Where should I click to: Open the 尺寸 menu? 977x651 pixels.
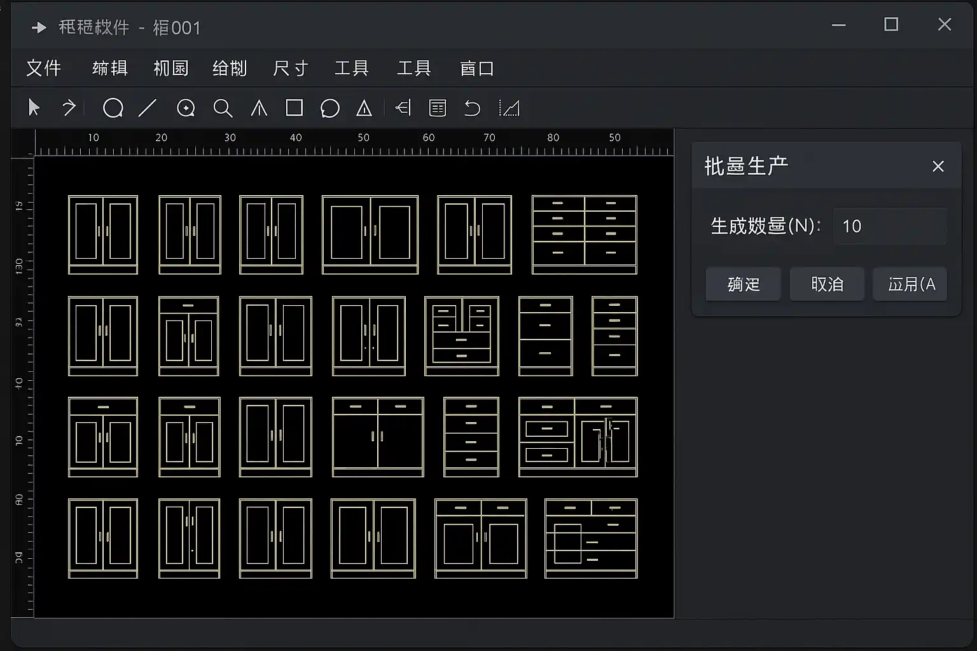[x=291, y=68]
